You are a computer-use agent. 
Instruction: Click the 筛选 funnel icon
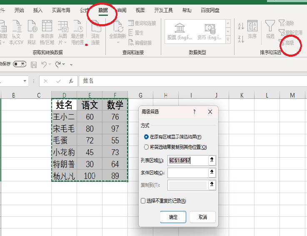click(x=270, y=29)
